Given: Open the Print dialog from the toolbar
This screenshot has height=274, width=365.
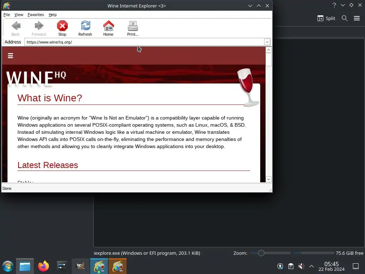Looking at the screenshot, I should click(133, 29).
